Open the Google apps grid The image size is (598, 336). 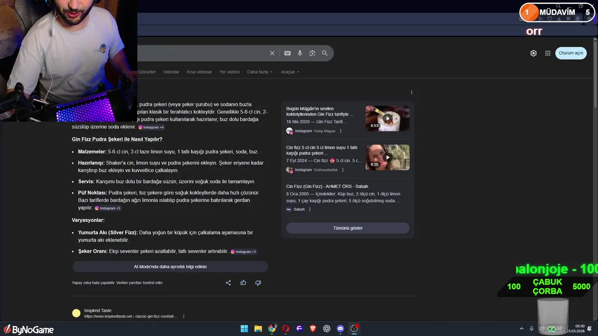[548, 53]
